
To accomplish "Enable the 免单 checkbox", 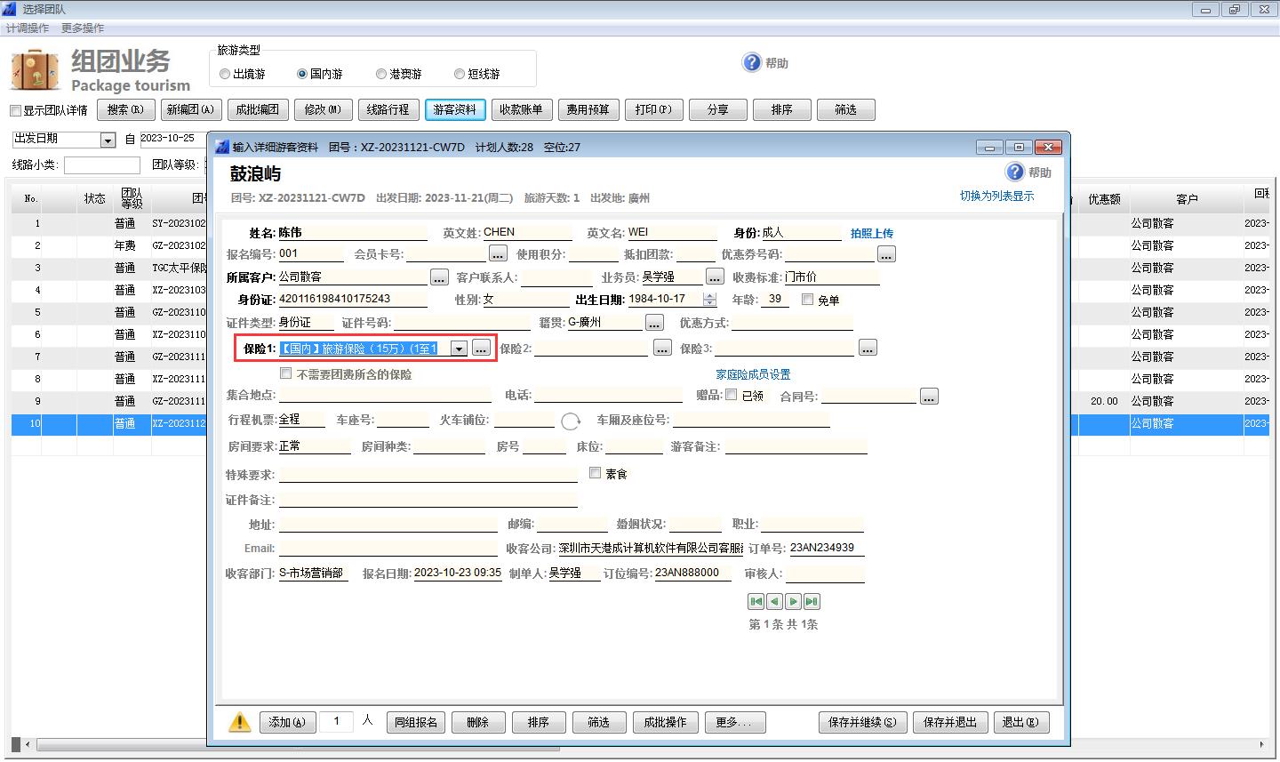I will coord(808,300).
